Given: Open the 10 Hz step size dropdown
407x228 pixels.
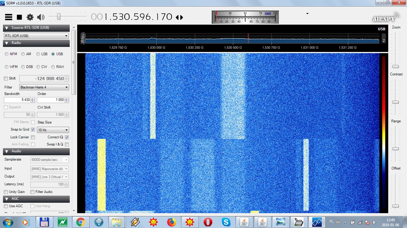Looking at the screenshot, I should tap(53, 130).
